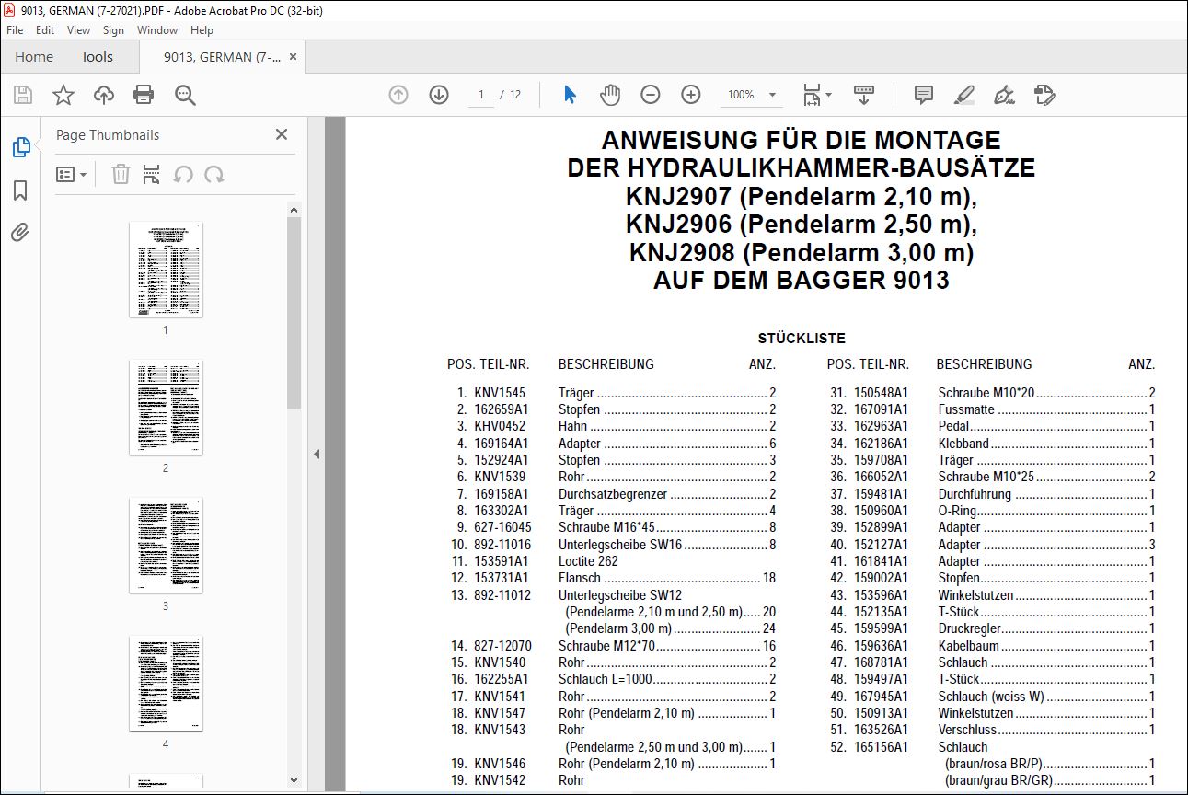Open the Window menu
1188x795 pixels.
pos(157,30)
